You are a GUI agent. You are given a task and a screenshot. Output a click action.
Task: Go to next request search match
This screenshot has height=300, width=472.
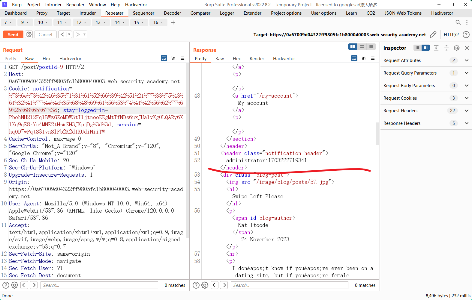pos(34,285)
